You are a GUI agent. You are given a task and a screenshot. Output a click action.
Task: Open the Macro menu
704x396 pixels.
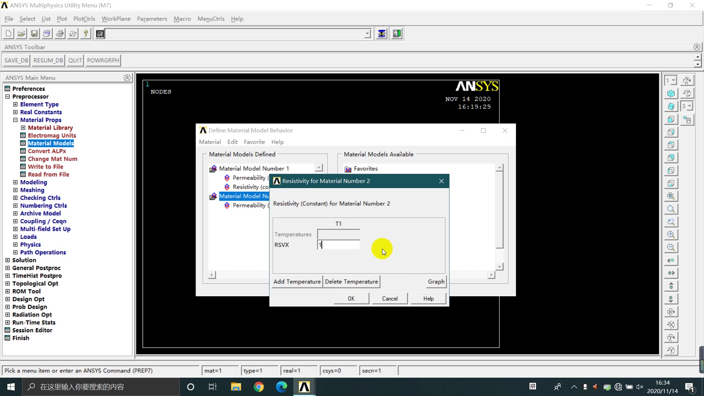point(182,19)
